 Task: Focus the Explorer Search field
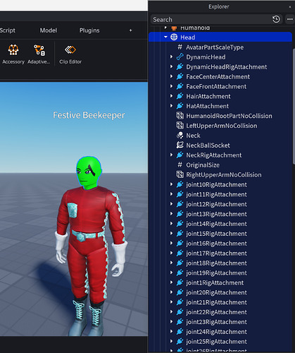211,19
